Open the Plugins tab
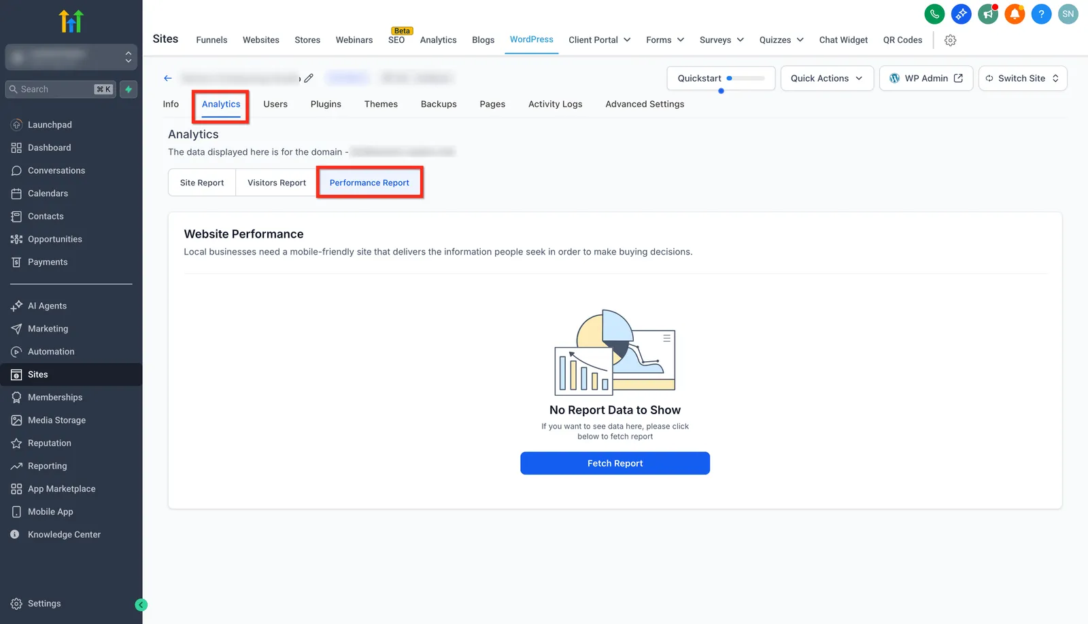The image size is (1088, 624). (x=326, y=104)
